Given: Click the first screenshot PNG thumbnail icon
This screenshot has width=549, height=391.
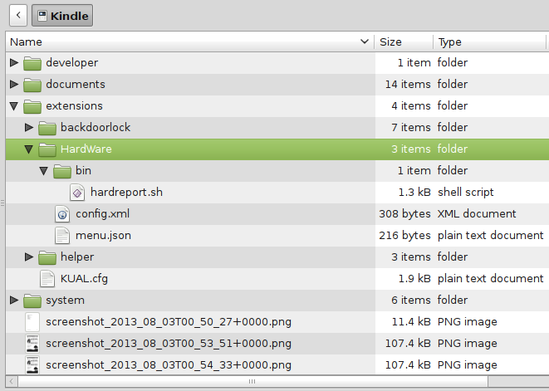Looking at the screenshot, I should pyautogui.click(x=32, y=321).
